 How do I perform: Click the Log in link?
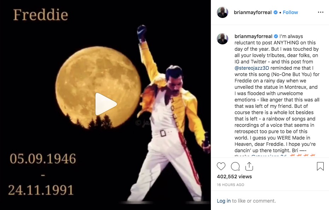[224, 201]
